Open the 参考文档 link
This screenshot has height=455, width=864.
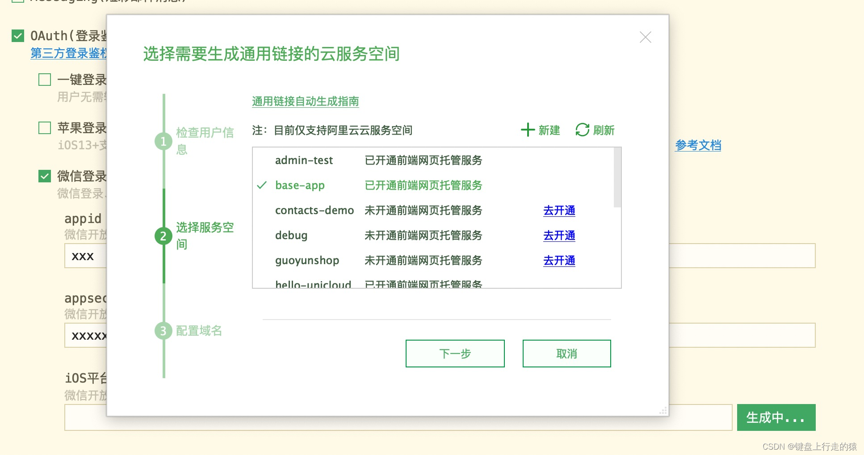(x=698, y=145)
